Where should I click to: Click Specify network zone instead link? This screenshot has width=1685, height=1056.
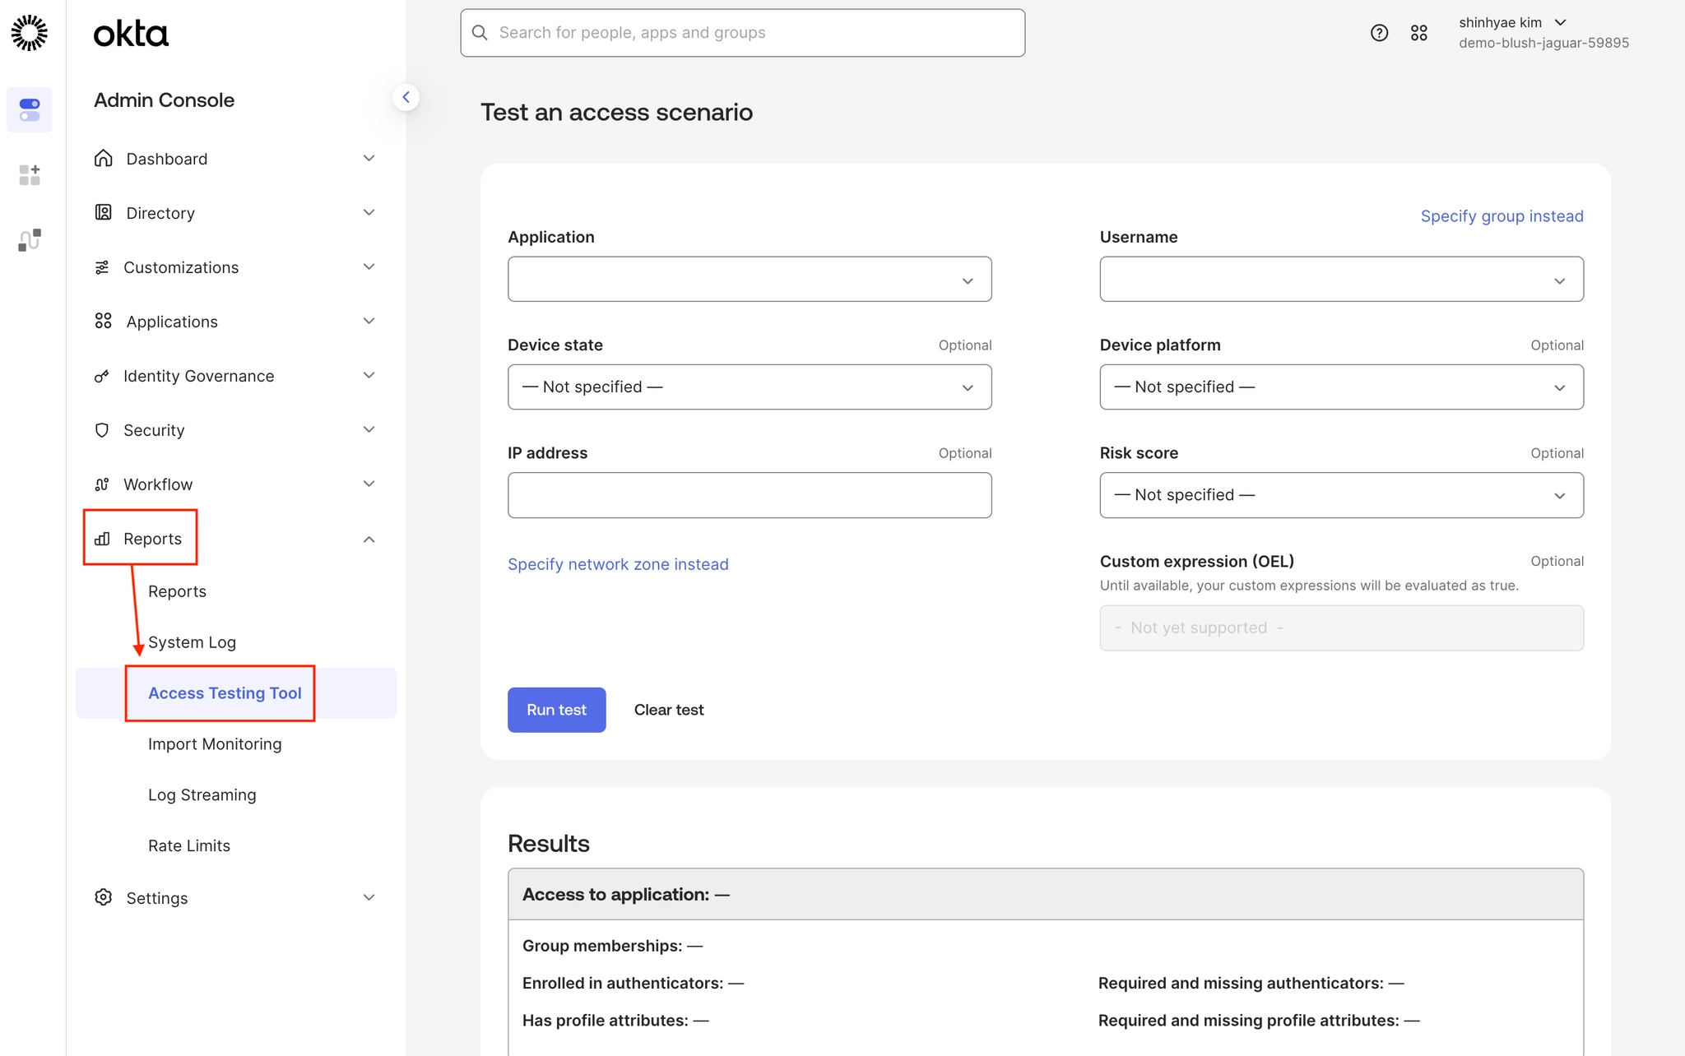pos(618,564)
